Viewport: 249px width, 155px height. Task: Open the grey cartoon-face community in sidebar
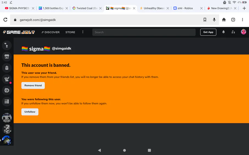(7, 118)
